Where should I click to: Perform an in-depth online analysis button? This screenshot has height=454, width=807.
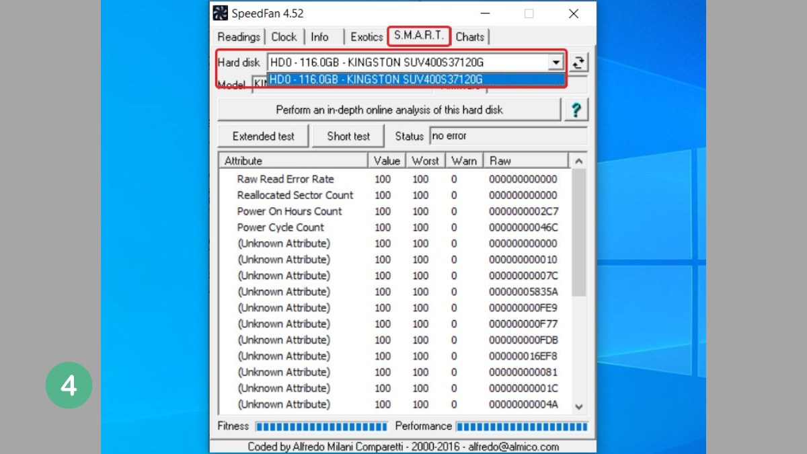pos(389,110)
